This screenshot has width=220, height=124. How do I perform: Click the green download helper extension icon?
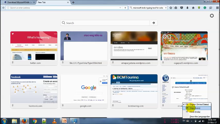[x=199, y=8]
